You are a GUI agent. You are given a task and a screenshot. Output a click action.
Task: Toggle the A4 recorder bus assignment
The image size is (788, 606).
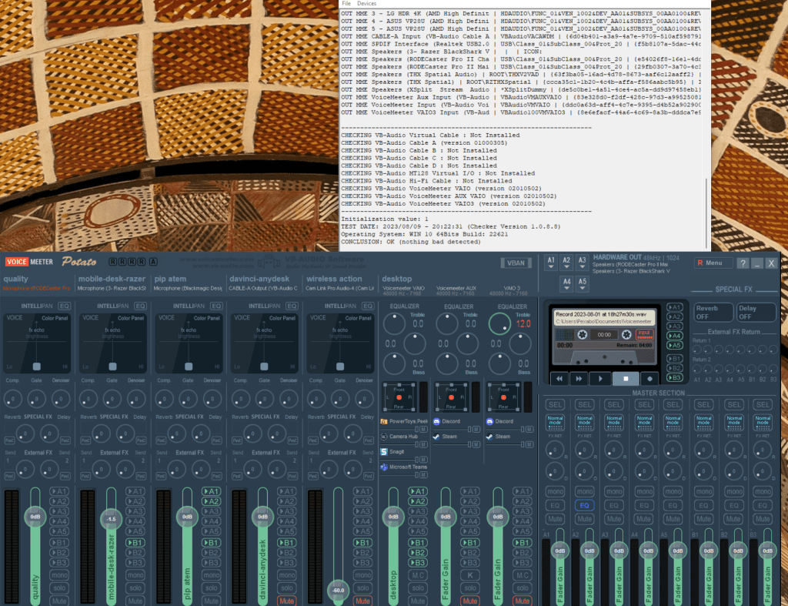click(674, 336)
